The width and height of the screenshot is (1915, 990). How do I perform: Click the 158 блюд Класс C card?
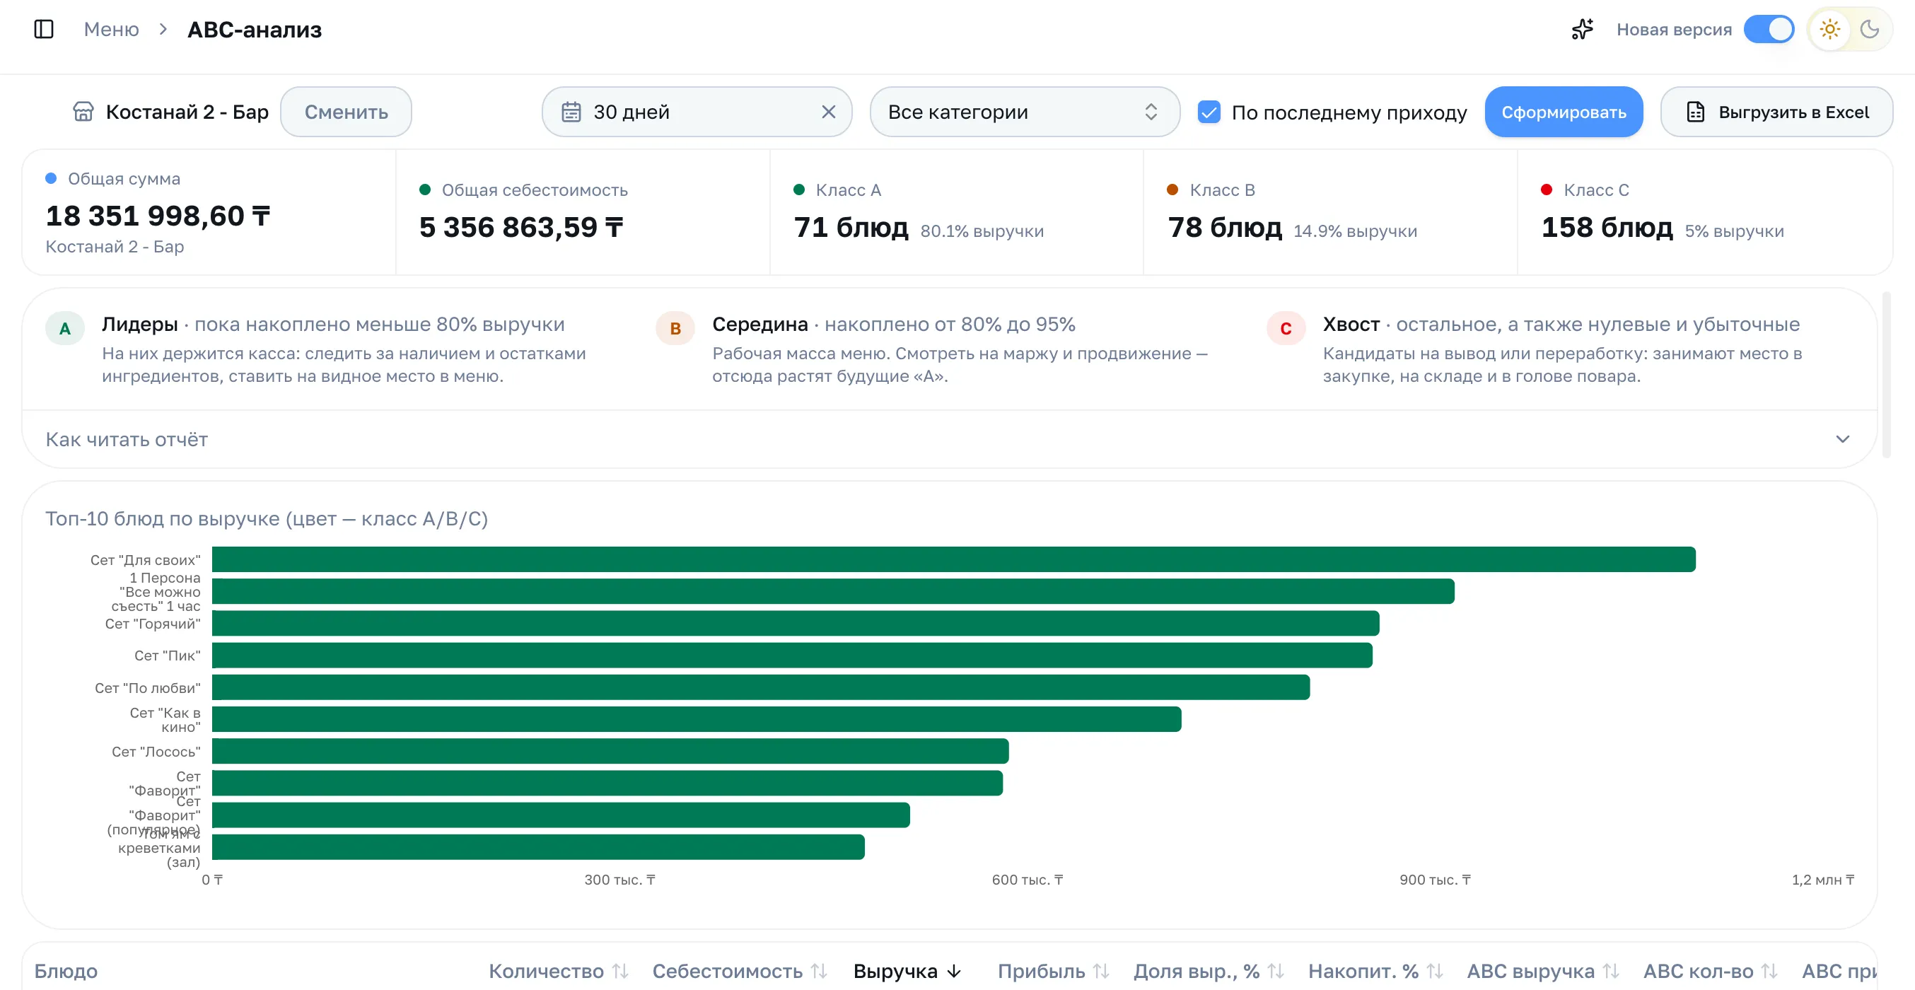[1704, 213]
